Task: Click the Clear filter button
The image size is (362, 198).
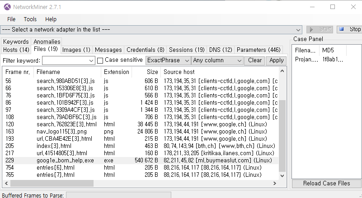Action: (254, 60)
